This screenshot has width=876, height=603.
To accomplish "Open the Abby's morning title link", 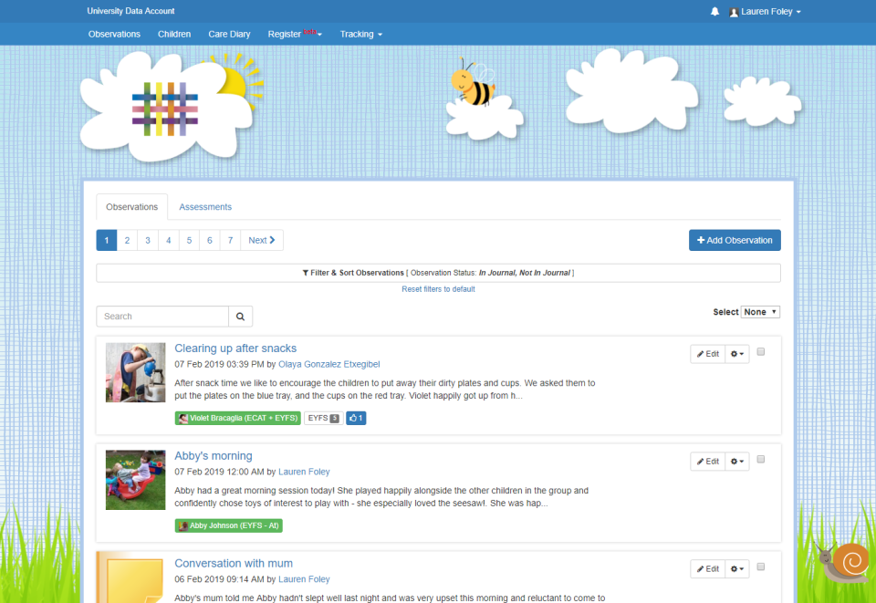I will point(214,456).
